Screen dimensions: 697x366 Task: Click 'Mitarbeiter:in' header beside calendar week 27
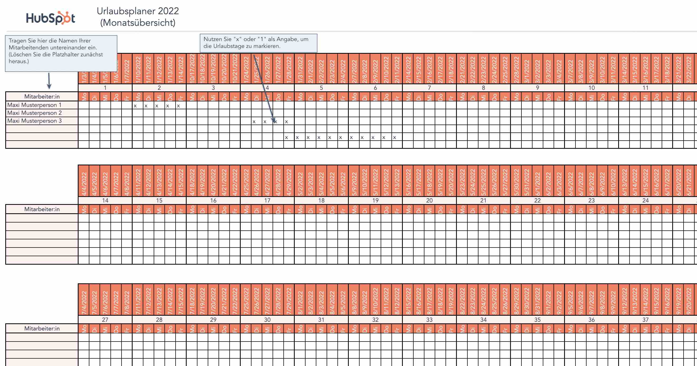pyautogui.click(x=42, y=328)
